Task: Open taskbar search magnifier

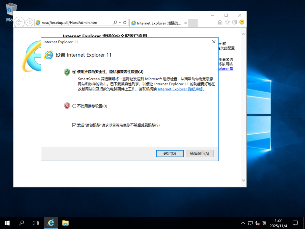Action: pyautogui.click(x=21, y=223)
